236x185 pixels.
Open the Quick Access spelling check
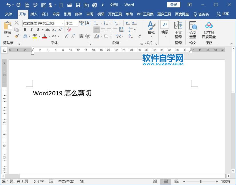click(35, 5)
